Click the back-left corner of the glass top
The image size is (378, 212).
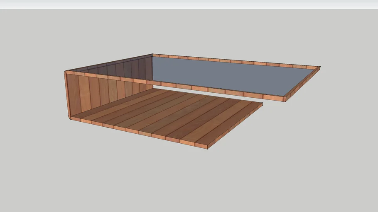(153, 55)
